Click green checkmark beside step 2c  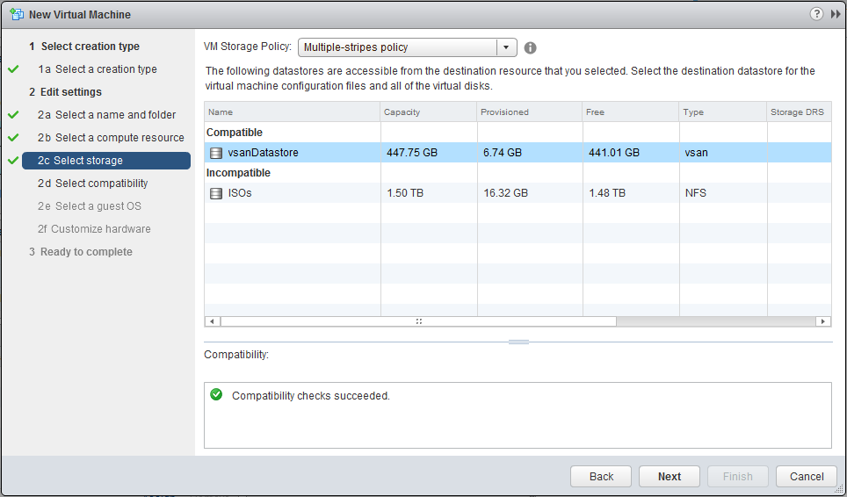click(13, 161)
